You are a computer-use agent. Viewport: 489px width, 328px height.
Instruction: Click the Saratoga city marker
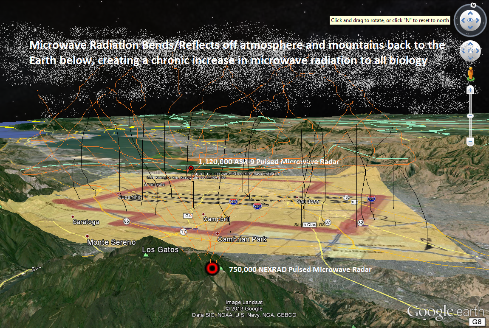[x=73, y=216]
